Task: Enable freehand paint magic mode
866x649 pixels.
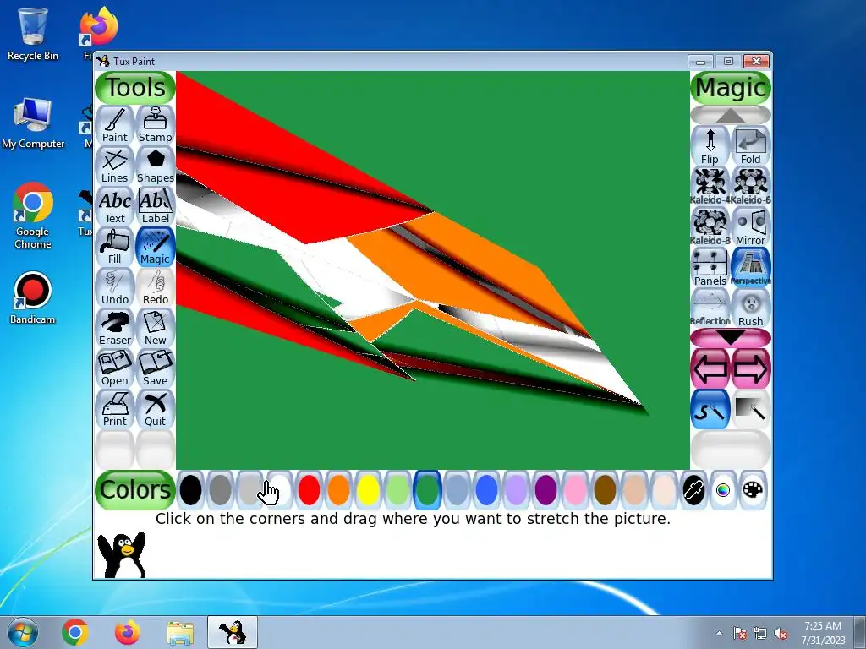Action: [x=710, y=409]
